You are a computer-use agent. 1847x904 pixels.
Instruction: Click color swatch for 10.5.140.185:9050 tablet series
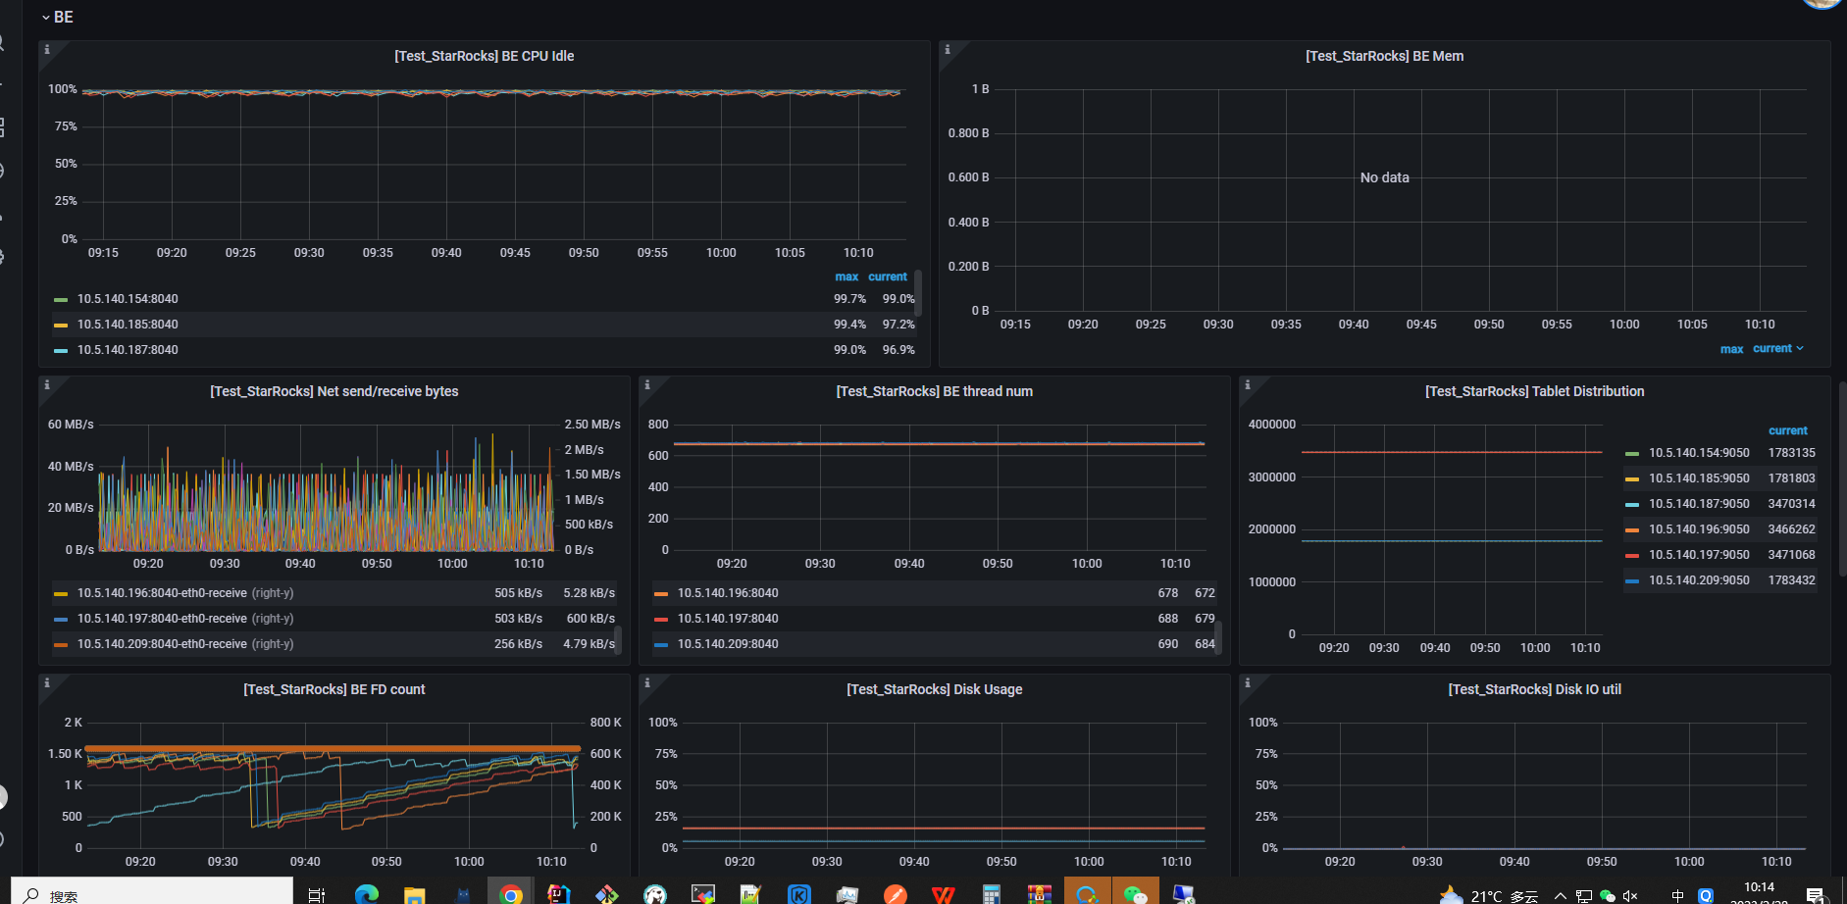pyautogui.click(x=1632, y=479)
